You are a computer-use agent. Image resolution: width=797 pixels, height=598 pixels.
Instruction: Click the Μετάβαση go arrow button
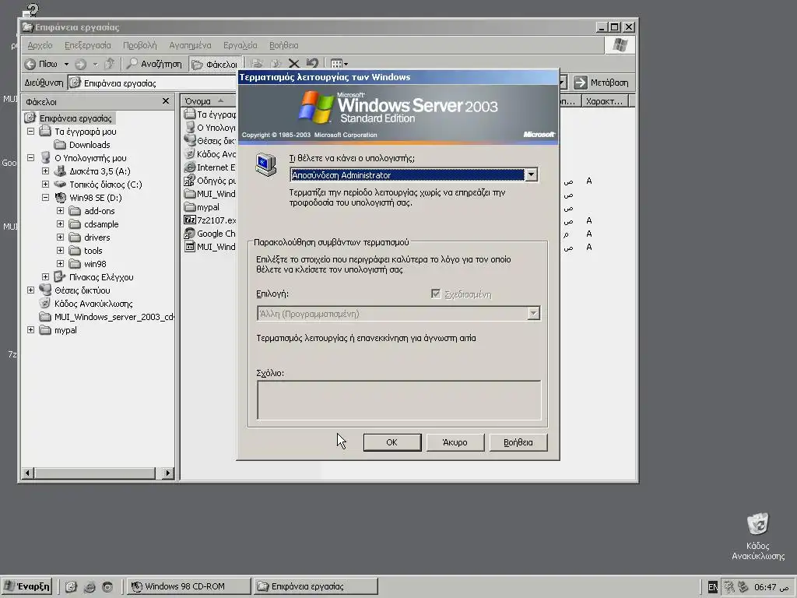602,83
